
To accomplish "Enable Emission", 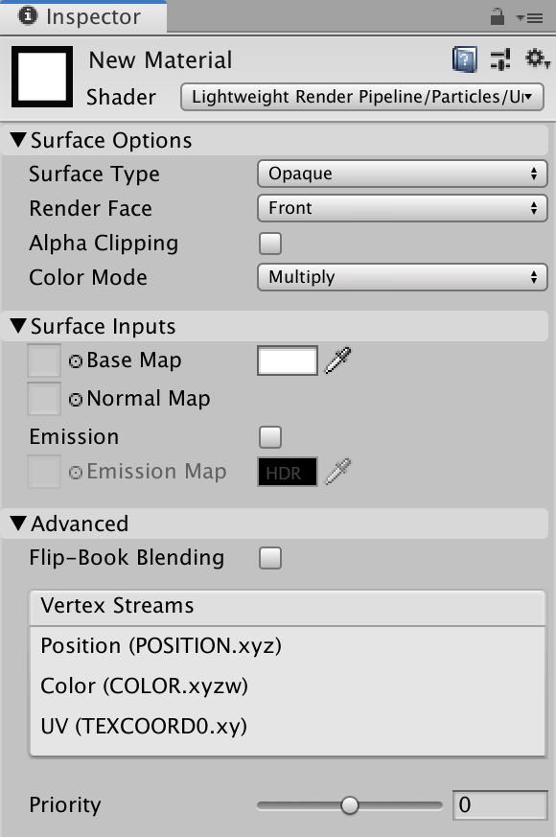I will click(x=269, y=436).
